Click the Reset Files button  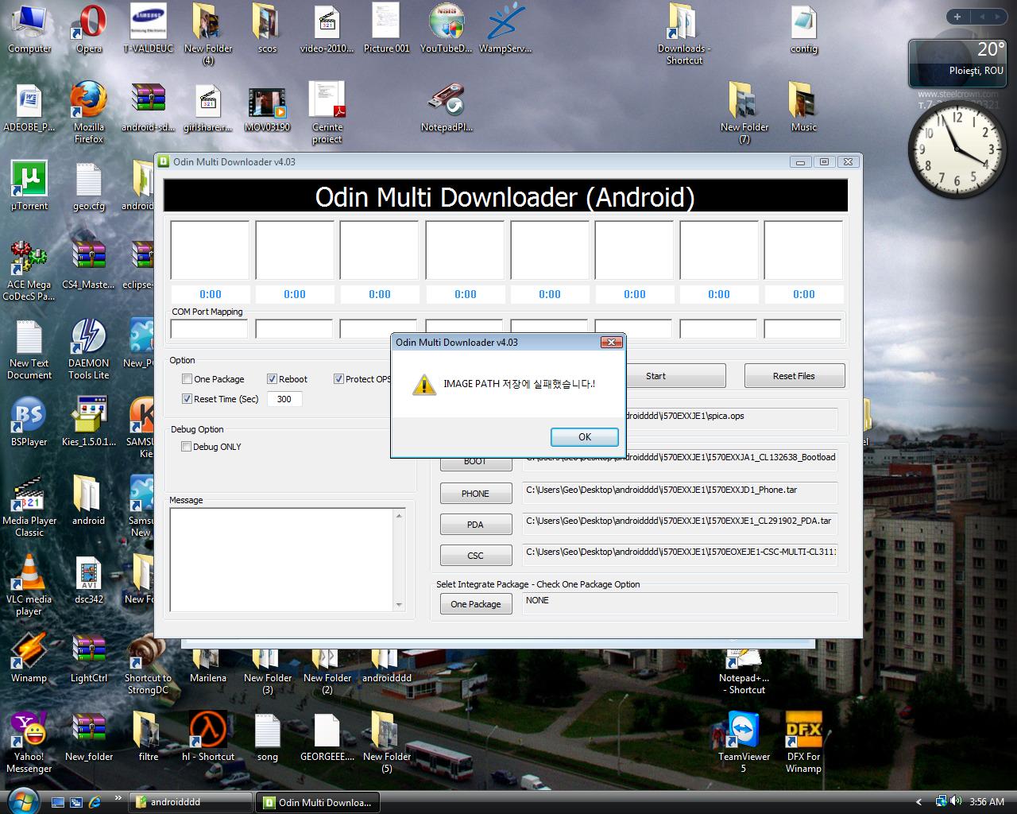tap(794, 376)
